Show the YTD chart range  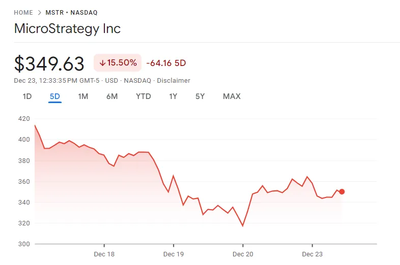[x=144, y=96]
